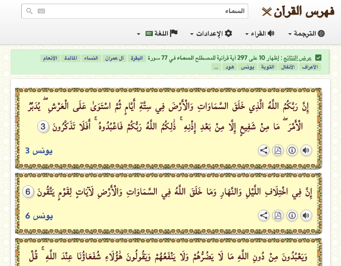Show more surahs with the … tag

pos(216,67)
